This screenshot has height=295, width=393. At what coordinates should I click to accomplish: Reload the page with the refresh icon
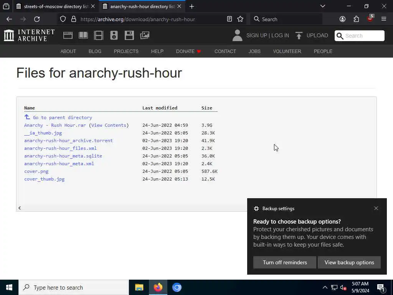click(37, 19)
